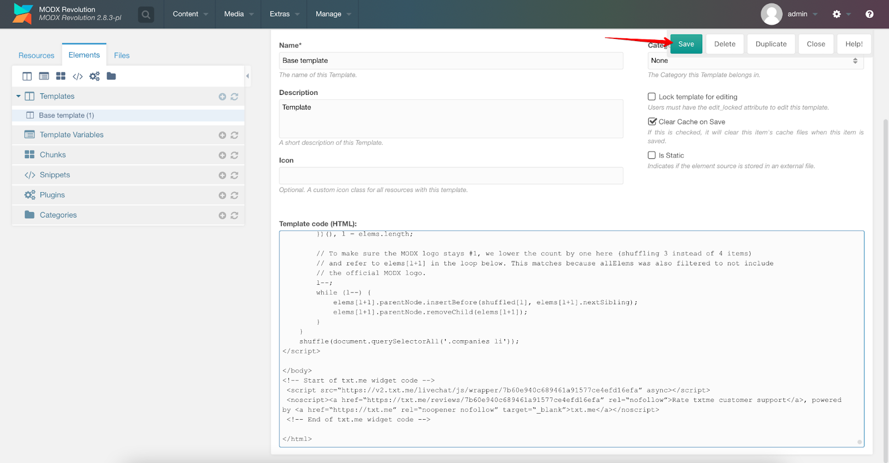Collapse the left tree panel arrow
The height and width of the screenshot is (463, 889).
247,76
